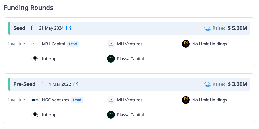The image size is (259, 129).
Task: Click Plassa Capital logo in Seed round
Action: [111, 59]
